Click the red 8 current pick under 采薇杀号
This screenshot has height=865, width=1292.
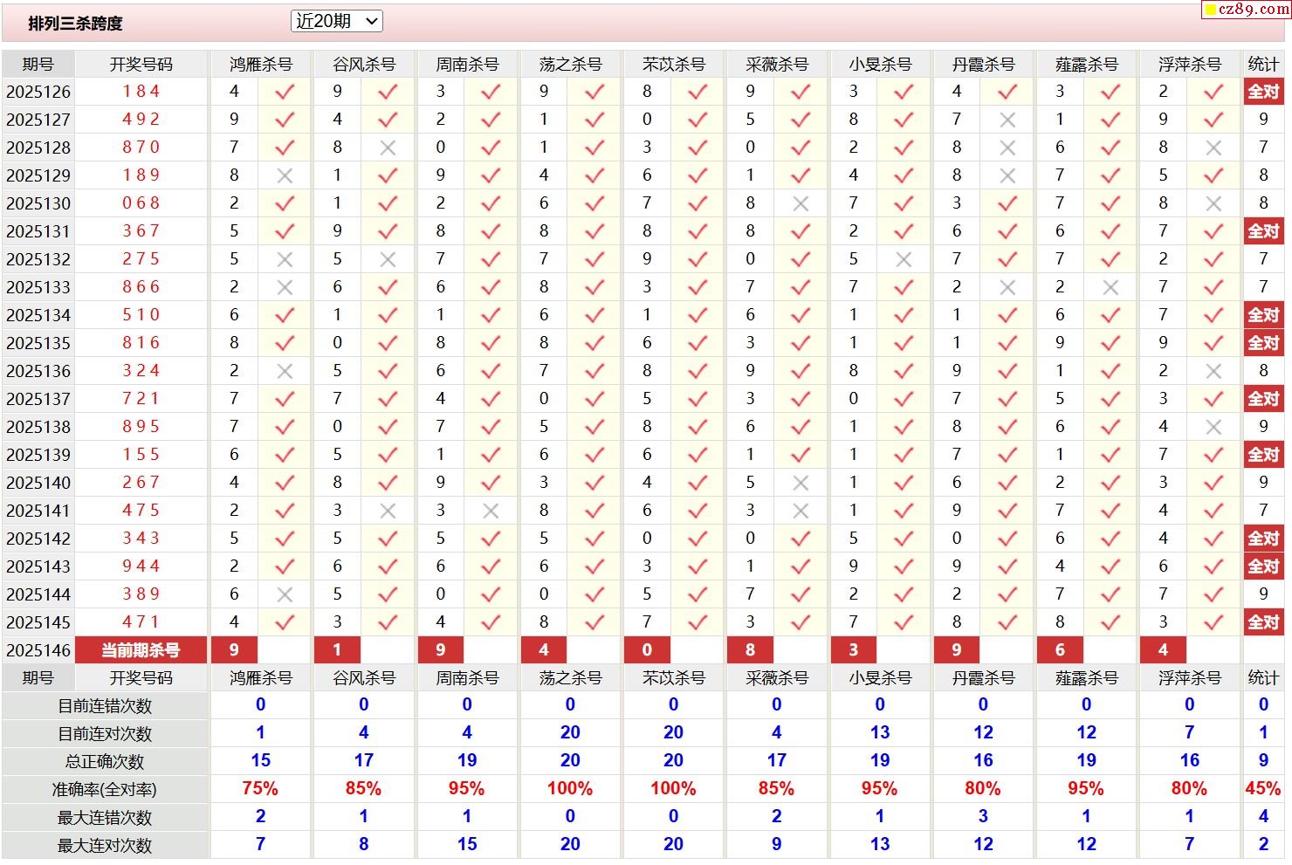[x=750, y=650]
